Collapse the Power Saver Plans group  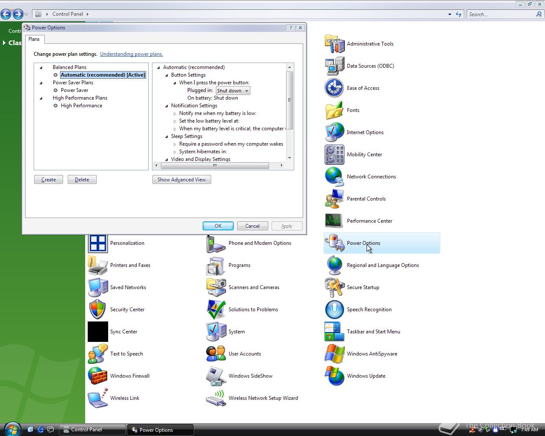[x=41, y=83]
